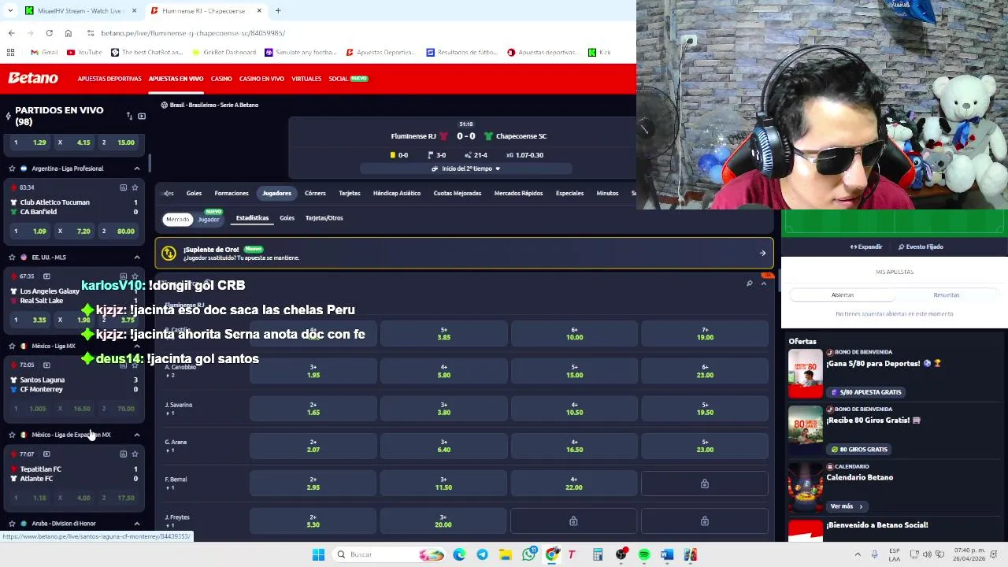1008x567 pixels.
Task: Open the Goles market tab
Action: [194, 193]
